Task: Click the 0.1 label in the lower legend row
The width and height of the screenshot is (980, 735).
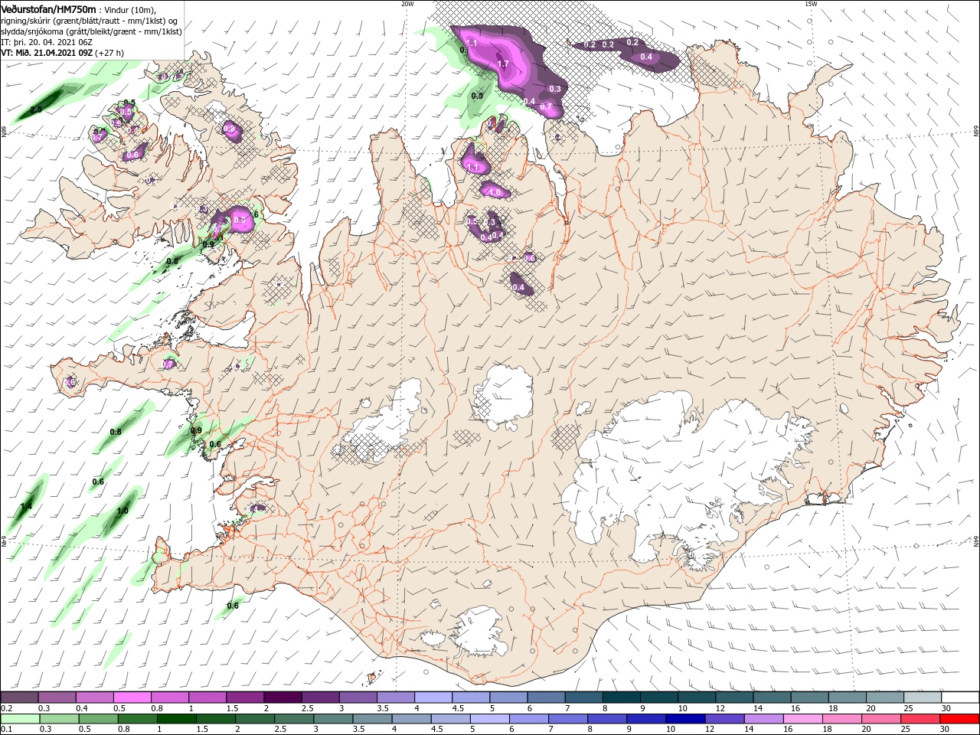Action: tap(6, 730)
